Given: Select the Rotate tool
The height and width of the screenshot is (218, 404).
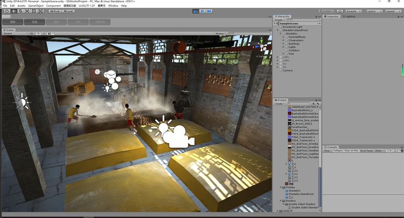Looking at the screenshot, I should coord(20,11).
